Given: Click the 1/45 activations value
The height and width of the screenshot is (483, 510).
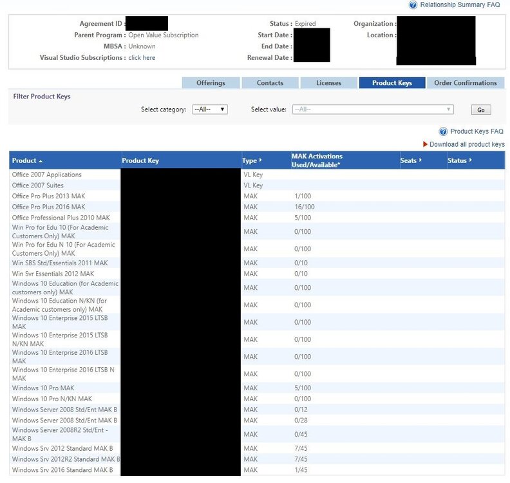Looking at the screenshot, I should [x=301, y=469].
